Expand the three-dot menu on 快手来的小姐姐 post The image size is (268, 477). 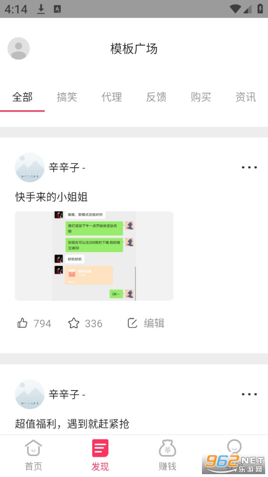(249, 167)
